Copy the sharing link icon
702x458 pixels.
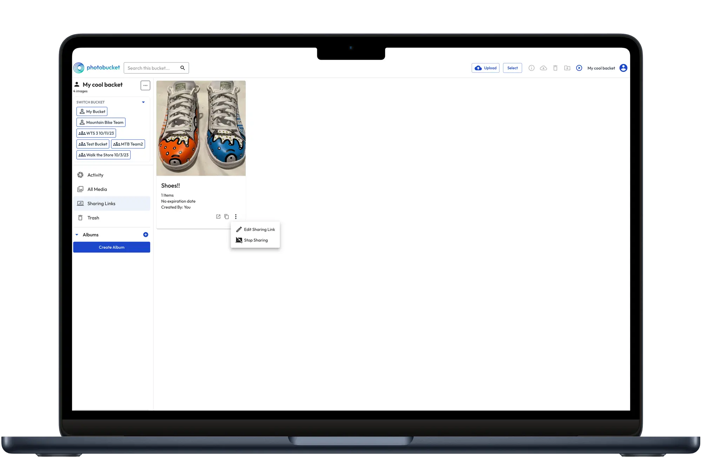(x=227, y=217)
